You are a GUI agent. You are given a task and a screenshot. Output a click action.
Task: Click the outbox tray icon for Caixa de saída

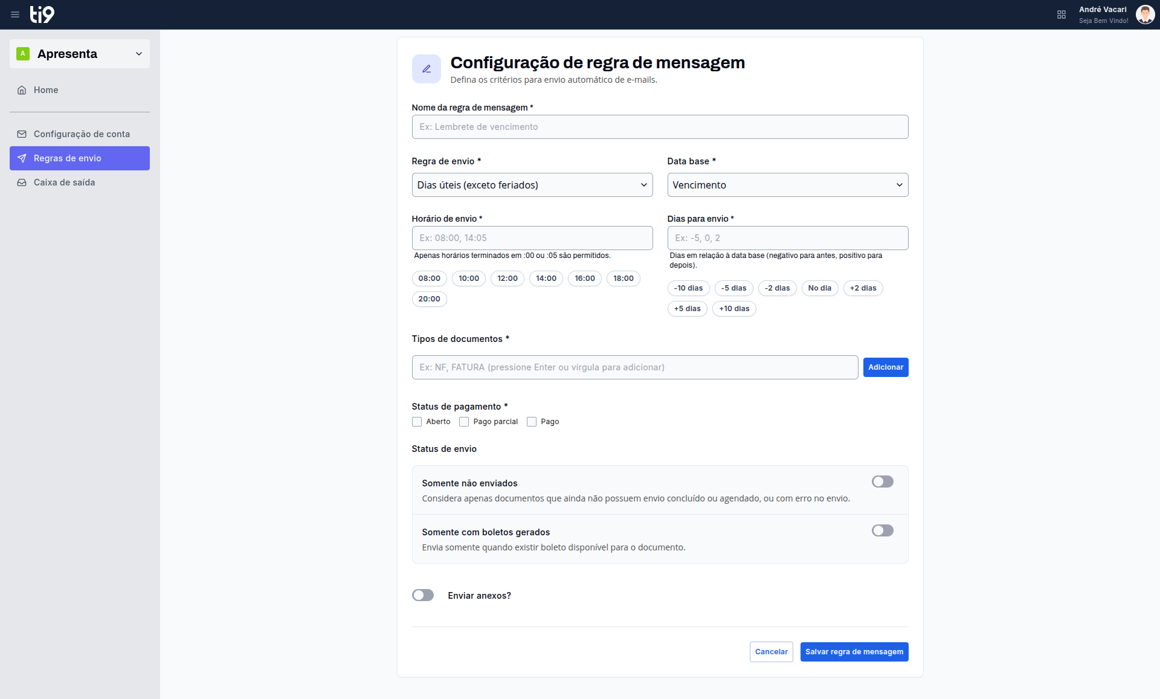pyautogui.click(x=22, y=182)
